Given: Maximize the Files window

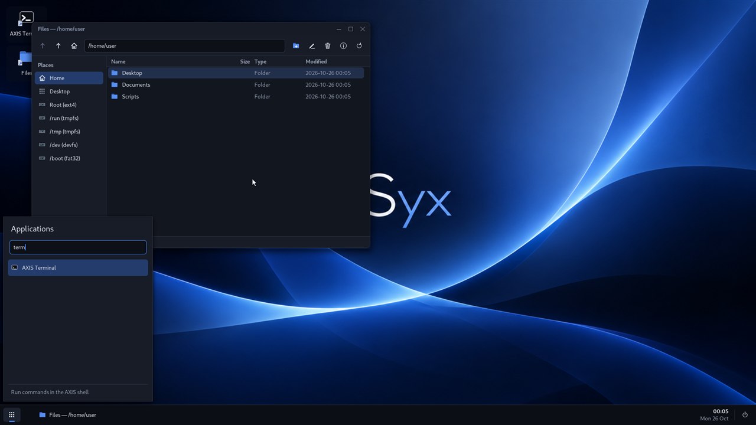Looking at the screenshot, I should tap(351, 29).
